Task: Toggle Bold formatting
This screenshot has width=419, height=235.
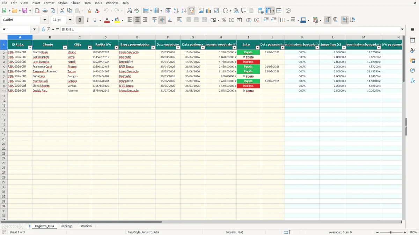Action: (80, 20)
